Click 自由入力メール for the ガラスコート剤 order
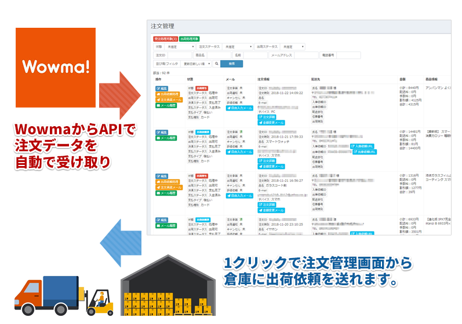This screenshot has height=324, width=462. coord(239,196)
